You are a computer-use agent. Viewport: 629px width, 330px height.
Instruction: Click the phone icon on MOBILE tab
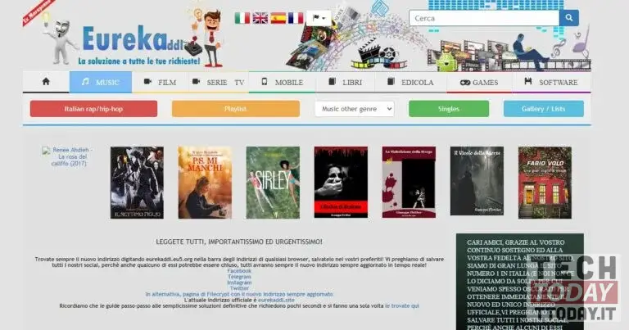265,81
